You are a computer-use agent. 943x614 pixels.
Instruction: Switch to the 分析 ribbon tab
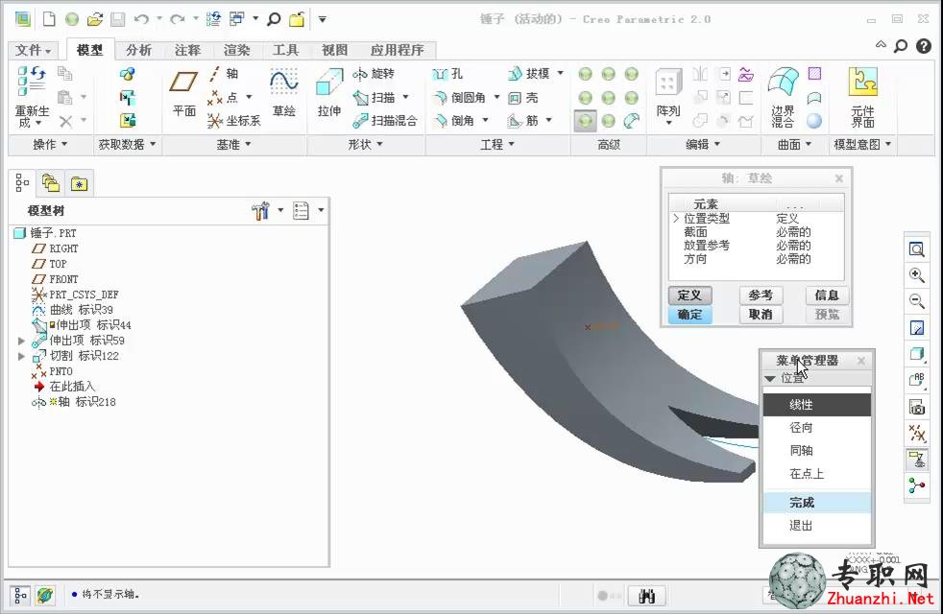(x=138, y=50)
